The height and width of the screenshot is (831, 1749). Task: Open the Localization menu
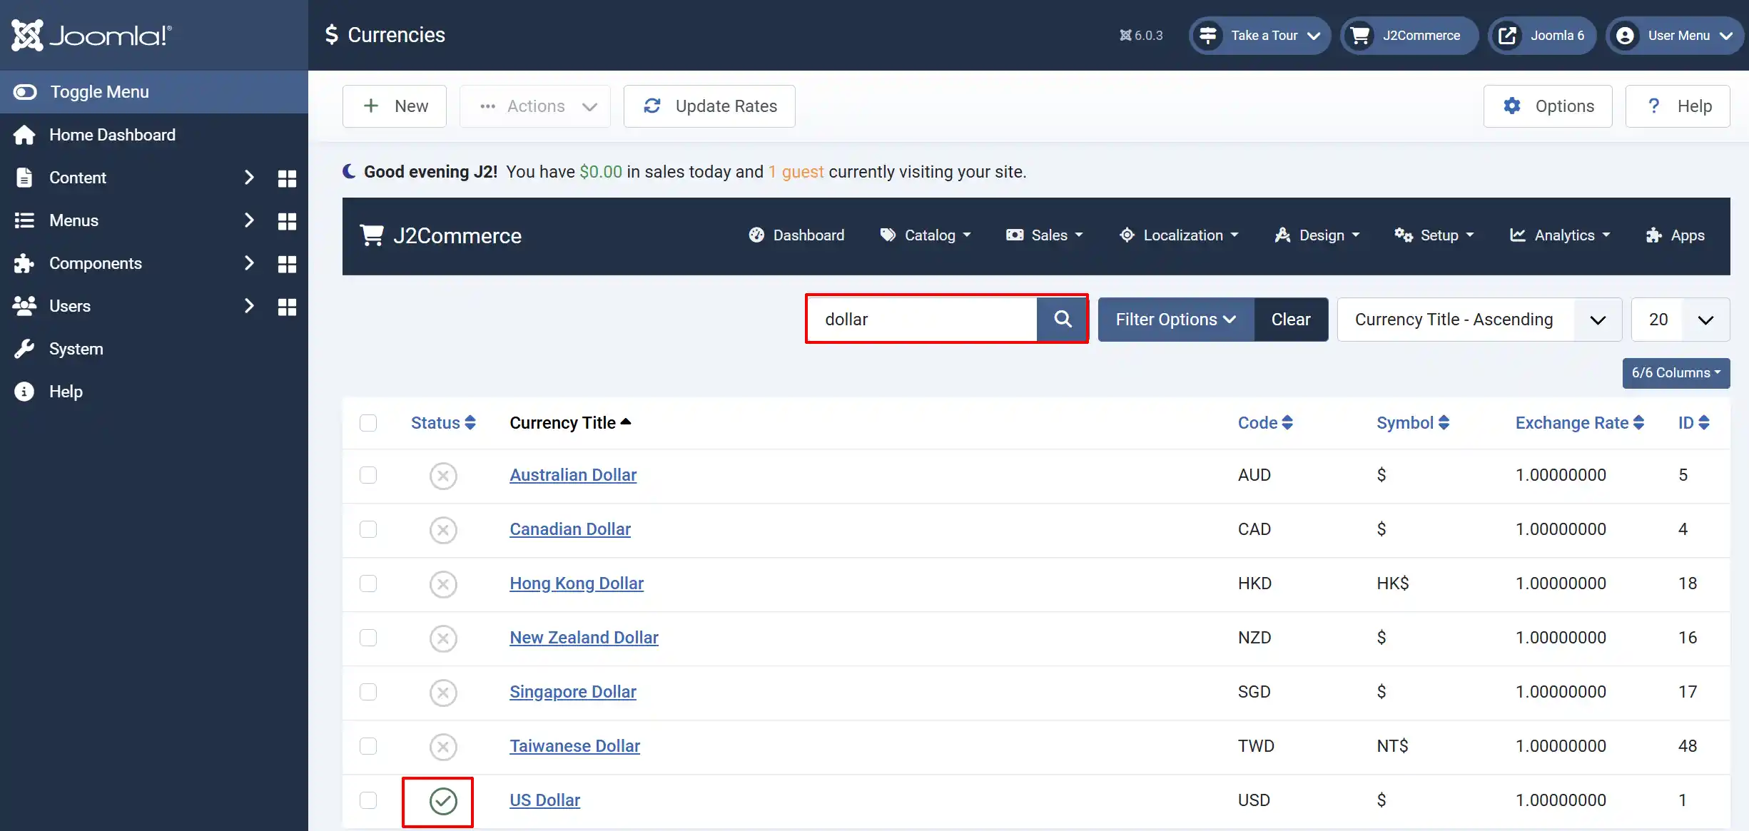(x=1179, y=235)
